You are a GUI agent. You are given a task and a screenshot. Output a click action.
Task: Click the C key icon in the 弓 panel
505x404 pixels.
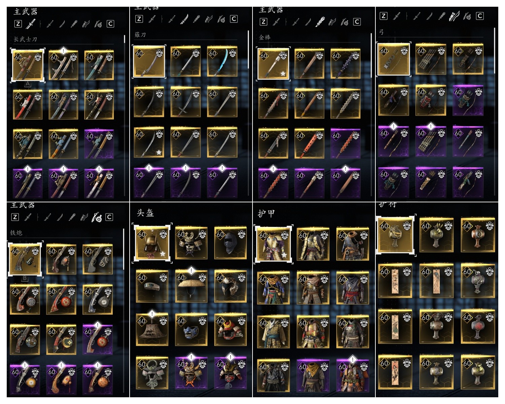480,16
